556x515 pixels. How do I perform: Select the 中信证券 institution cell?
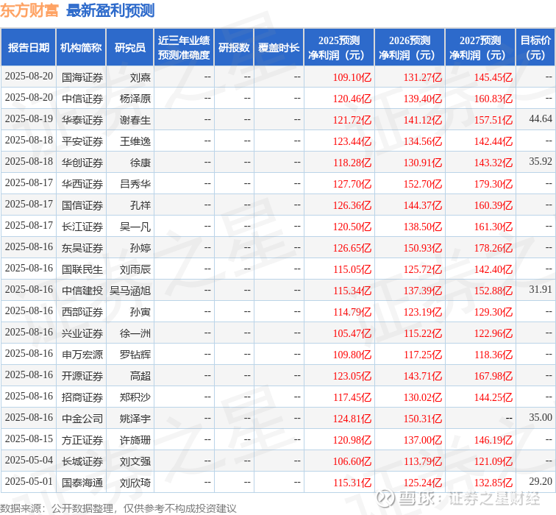pos(82,99)
